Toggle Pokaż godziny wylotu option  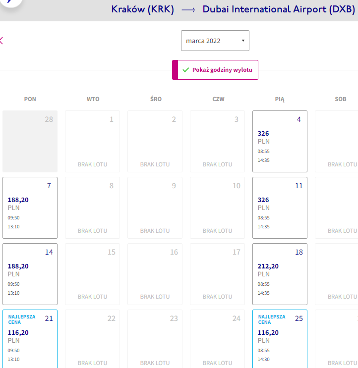[x=215, y=70]
